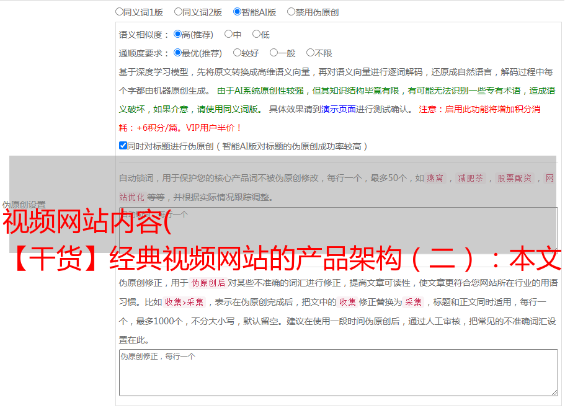Toggle the 同时对标题进行伪原创 checkbox
Image resolution: width=565 pixels, height=408 pixels.
[x=123, y=146]
